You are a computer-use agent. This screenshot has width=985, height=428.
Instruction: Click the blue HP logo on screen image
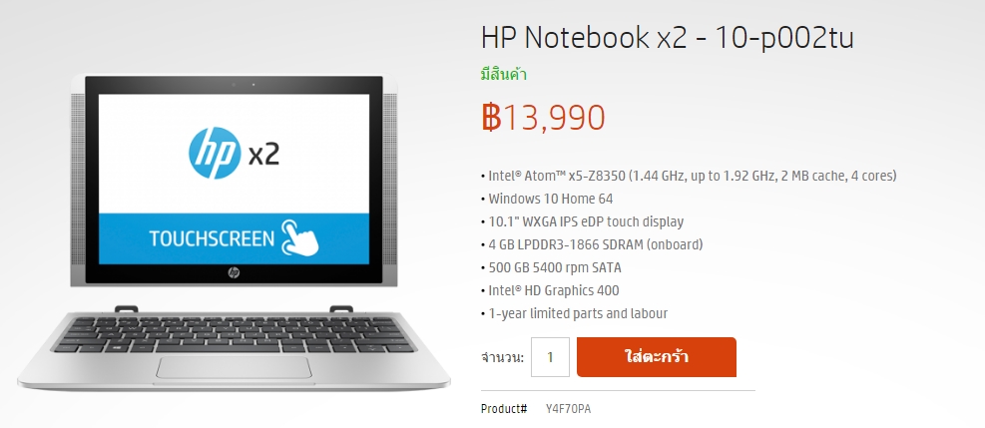[x=215, y=153]
